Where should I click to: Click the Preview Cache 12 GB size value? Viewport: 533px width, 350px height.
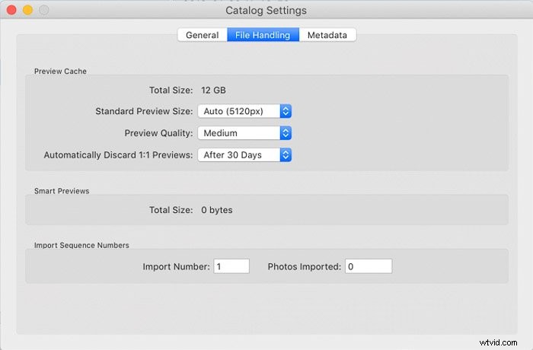click(x=213, y=90)
